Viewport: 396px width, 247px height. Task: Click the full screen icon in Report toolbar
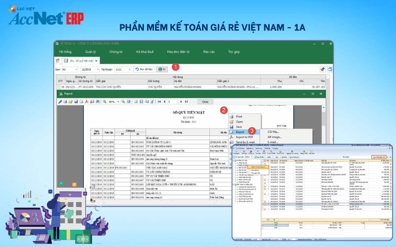point(129,102)
